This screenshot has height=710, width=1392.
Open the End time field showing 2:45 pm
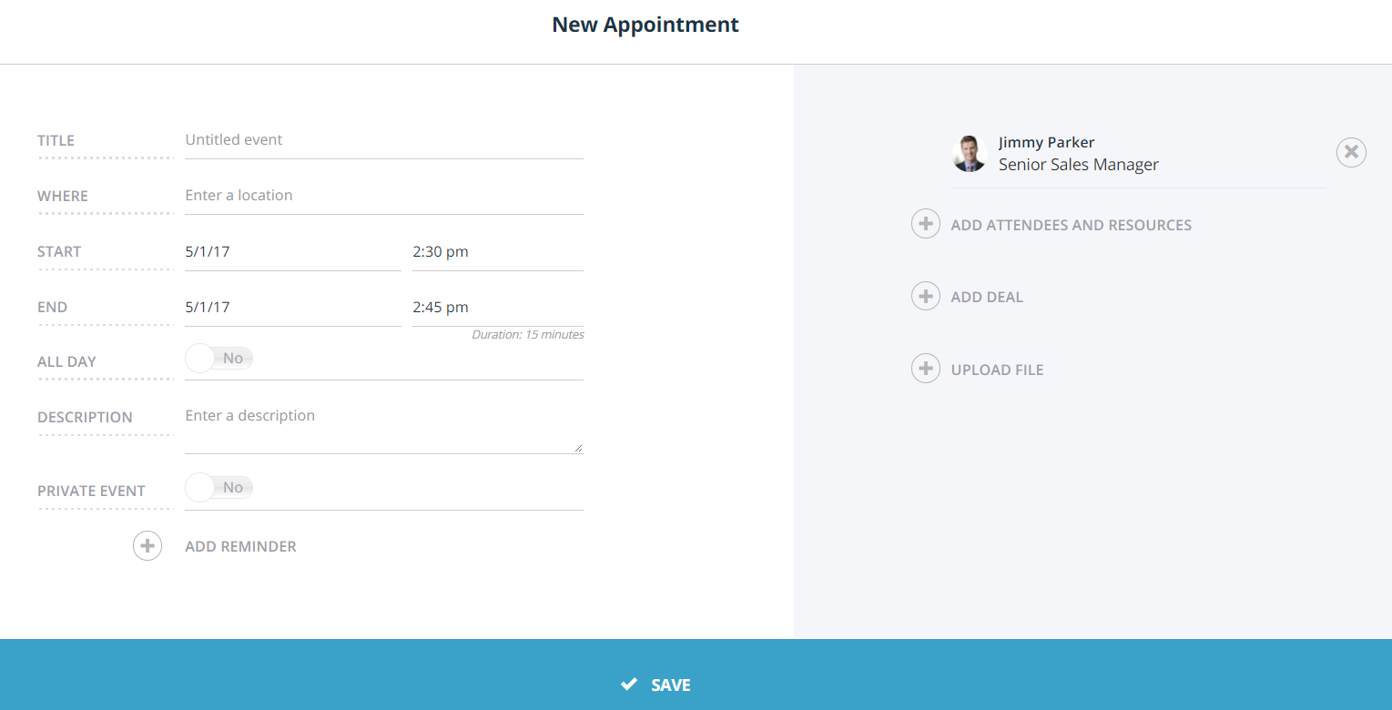pyautogui.click(x=497, y=308)
